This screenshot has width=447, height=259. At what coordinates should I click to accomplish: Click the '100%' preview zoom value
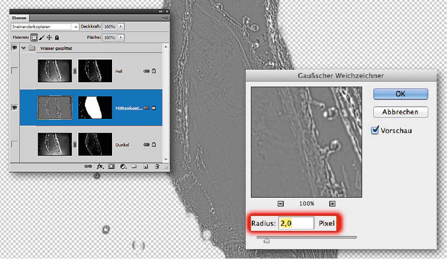tap(306, 203)
